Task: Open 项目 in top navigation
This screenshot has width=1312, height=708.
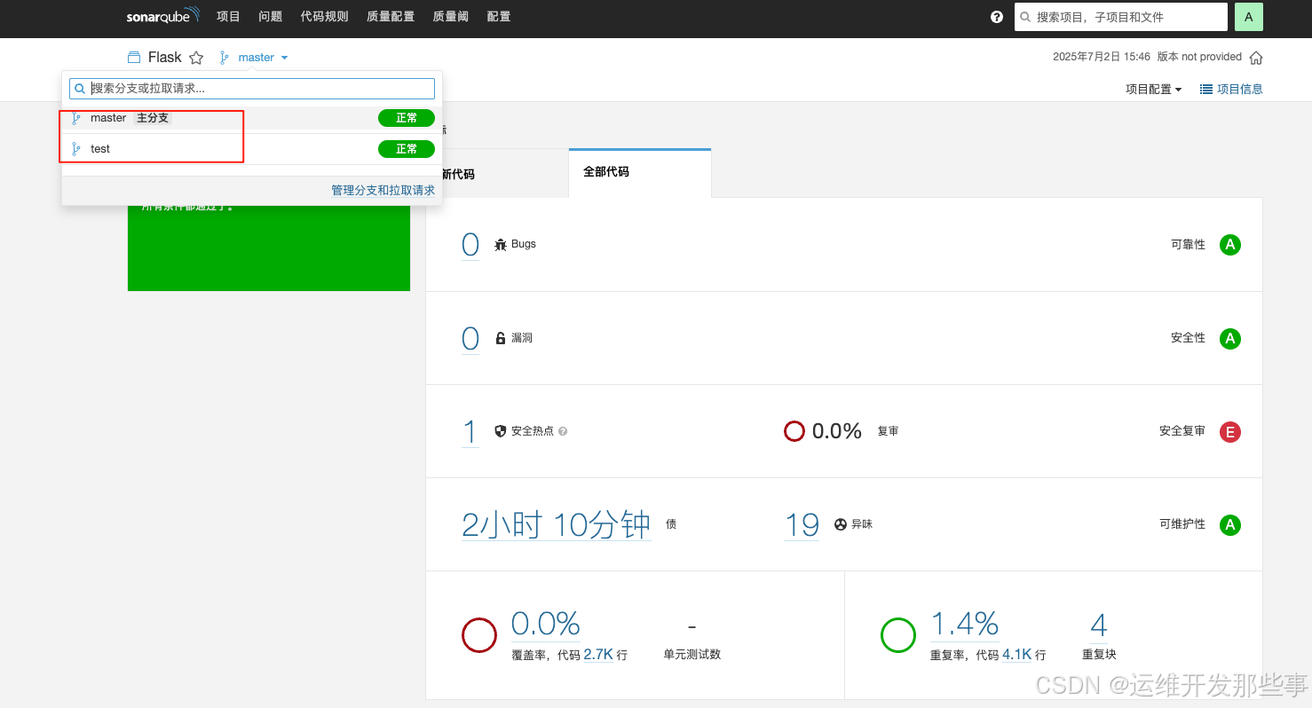Action: pos(228,17)
